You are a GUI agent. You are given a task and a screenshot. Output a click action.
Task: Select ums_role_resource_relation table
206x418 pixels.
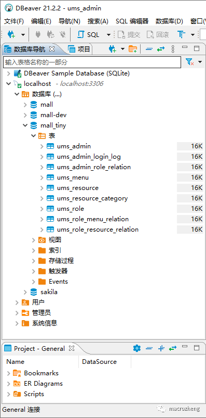tap(98, 230)
